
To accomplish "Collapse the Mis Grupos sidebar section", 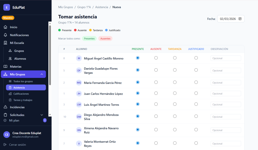I will pyautogui.click(x=42, y=74).
